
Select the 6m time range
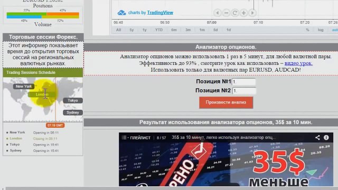pyautogui.click(x=174, y=30)
